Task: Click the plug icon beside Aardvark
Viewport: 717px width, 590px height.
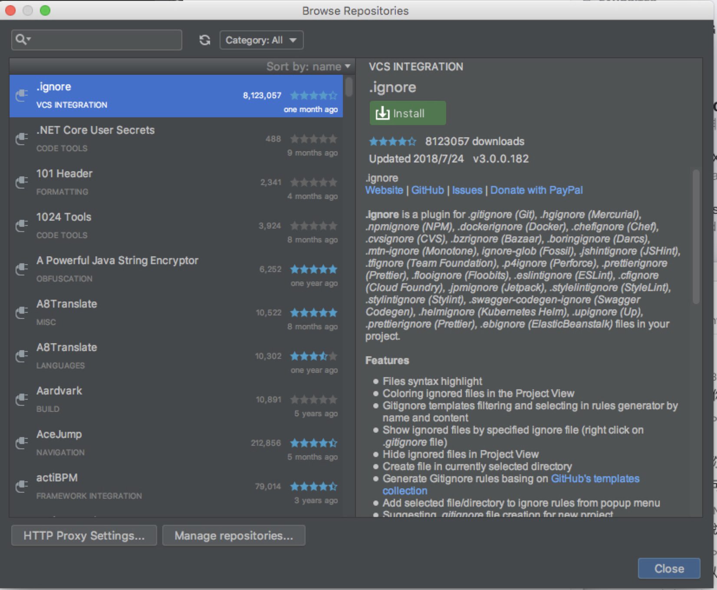Action: 21,400
